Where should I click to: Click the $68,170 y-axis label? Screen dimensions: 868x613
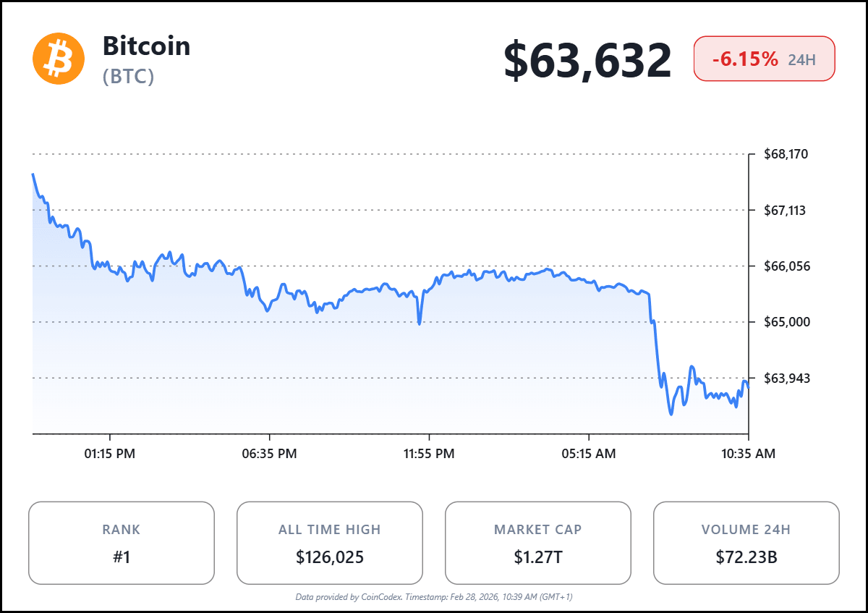[786, 154]
